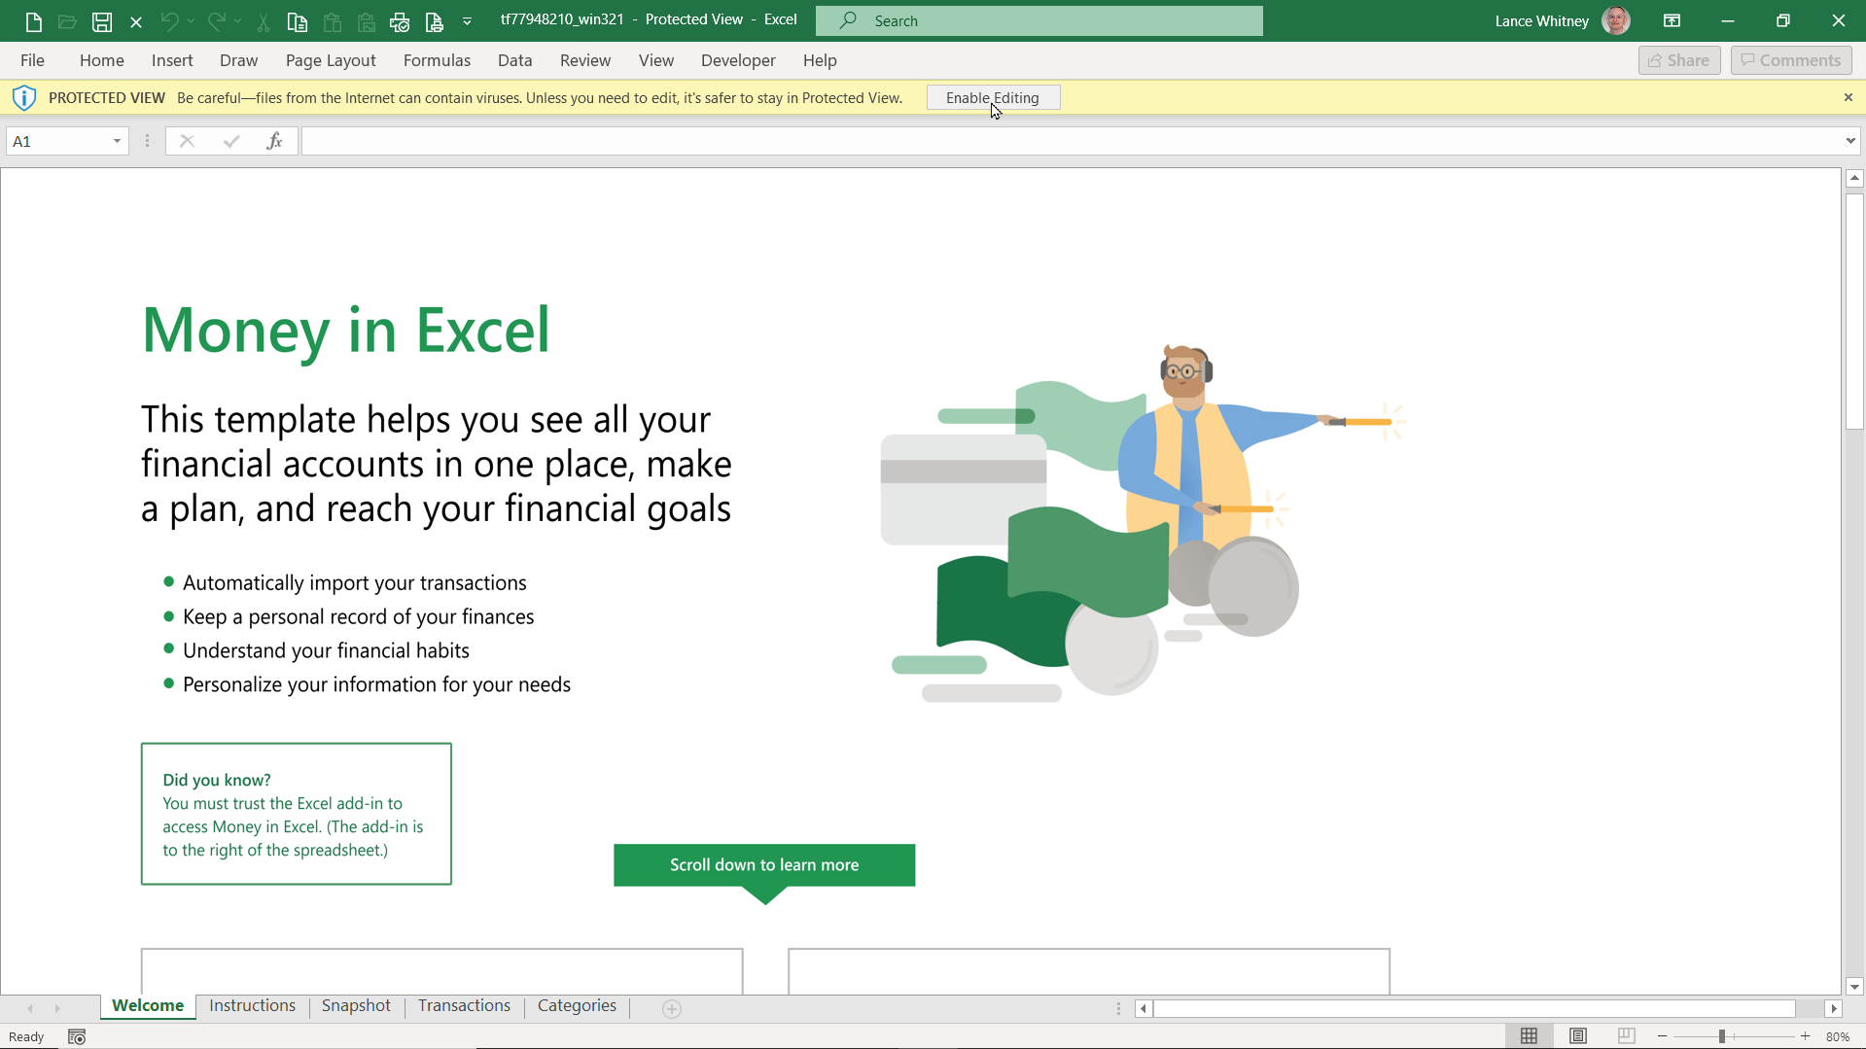Switch to the Instructions sheet tab
The image size is (1866, 1049).
click(x=252, y=1006)
